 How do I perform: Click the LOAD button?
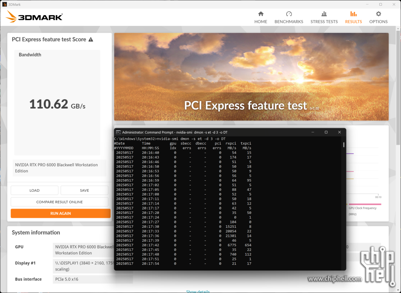pos(34,191)
